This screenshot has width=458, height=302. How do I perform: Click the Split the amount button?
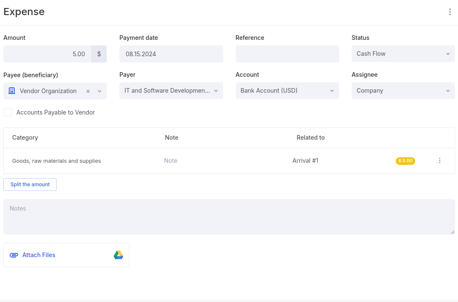[30, 185]
